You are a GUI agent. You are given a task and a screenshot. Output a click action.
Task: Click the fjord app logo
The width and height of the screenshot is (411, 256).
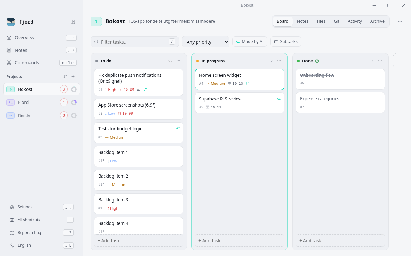11,22
